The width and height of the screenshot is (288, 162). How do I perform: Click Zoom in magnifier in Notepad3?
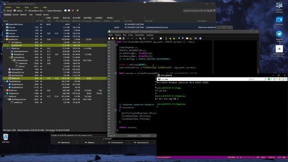pos(179,38)
